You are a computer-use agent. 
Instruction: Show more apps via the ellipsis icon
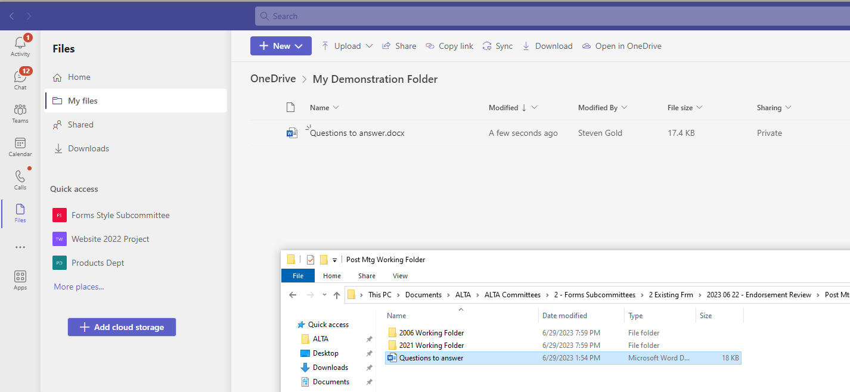click(x=20, y=247)
